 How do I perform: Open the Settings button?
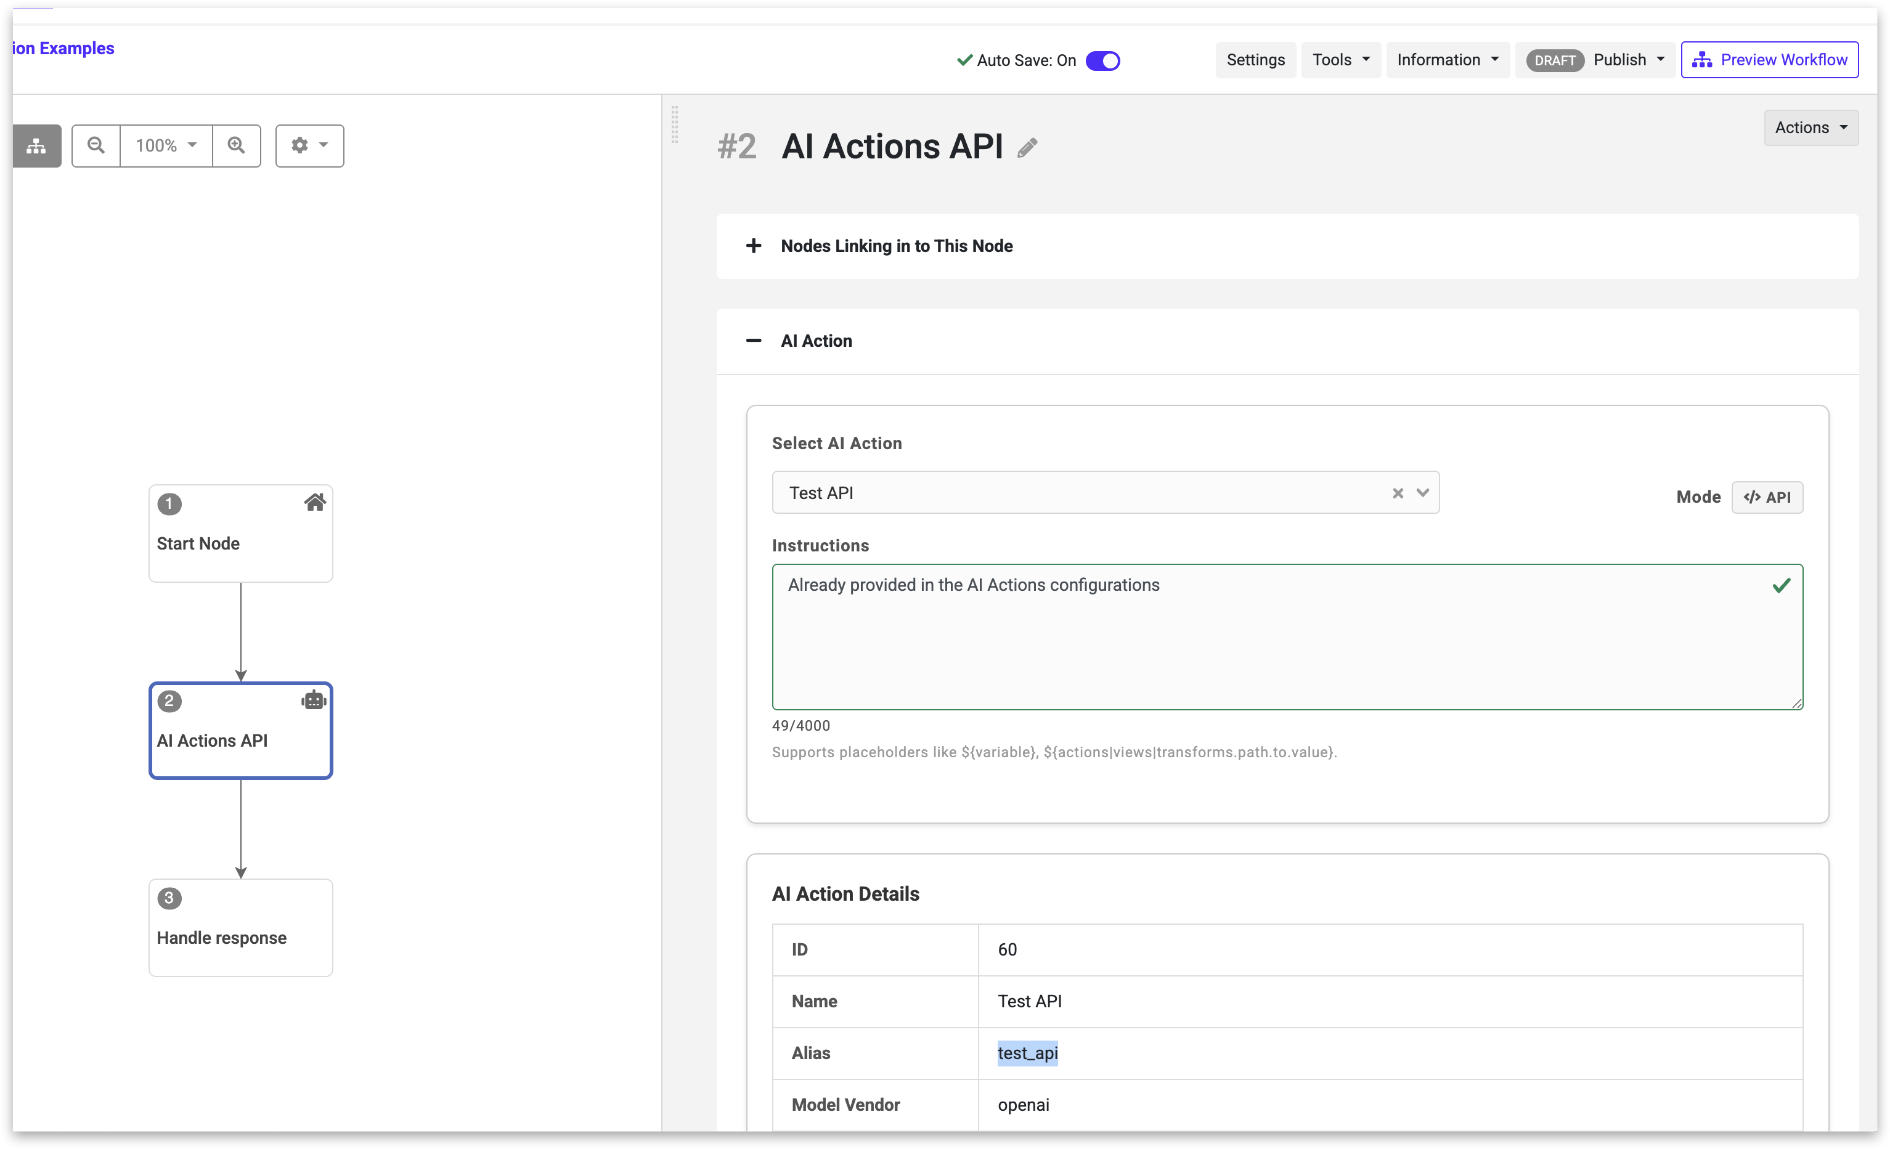click(1255, 60)
